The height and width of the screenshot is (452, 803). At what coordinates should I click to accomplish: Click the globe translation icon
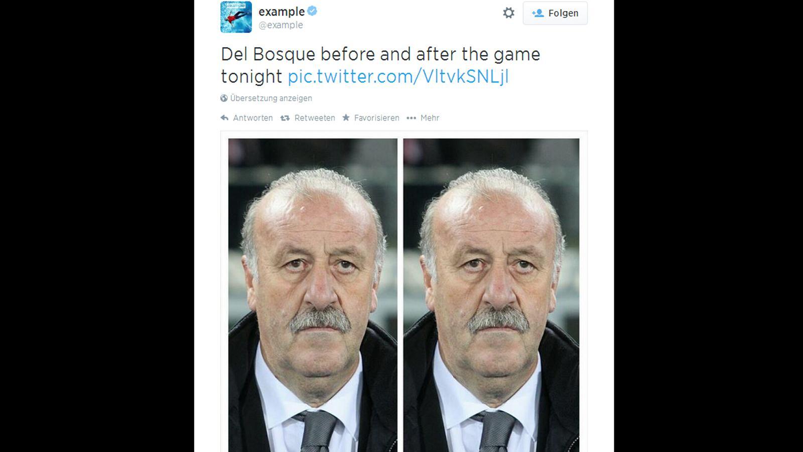coord(224,98)
